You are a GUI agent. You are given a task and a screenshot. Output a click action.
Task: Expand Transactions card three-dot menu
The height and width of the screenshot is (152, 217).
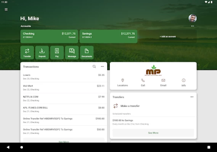[x=102, y=66]
